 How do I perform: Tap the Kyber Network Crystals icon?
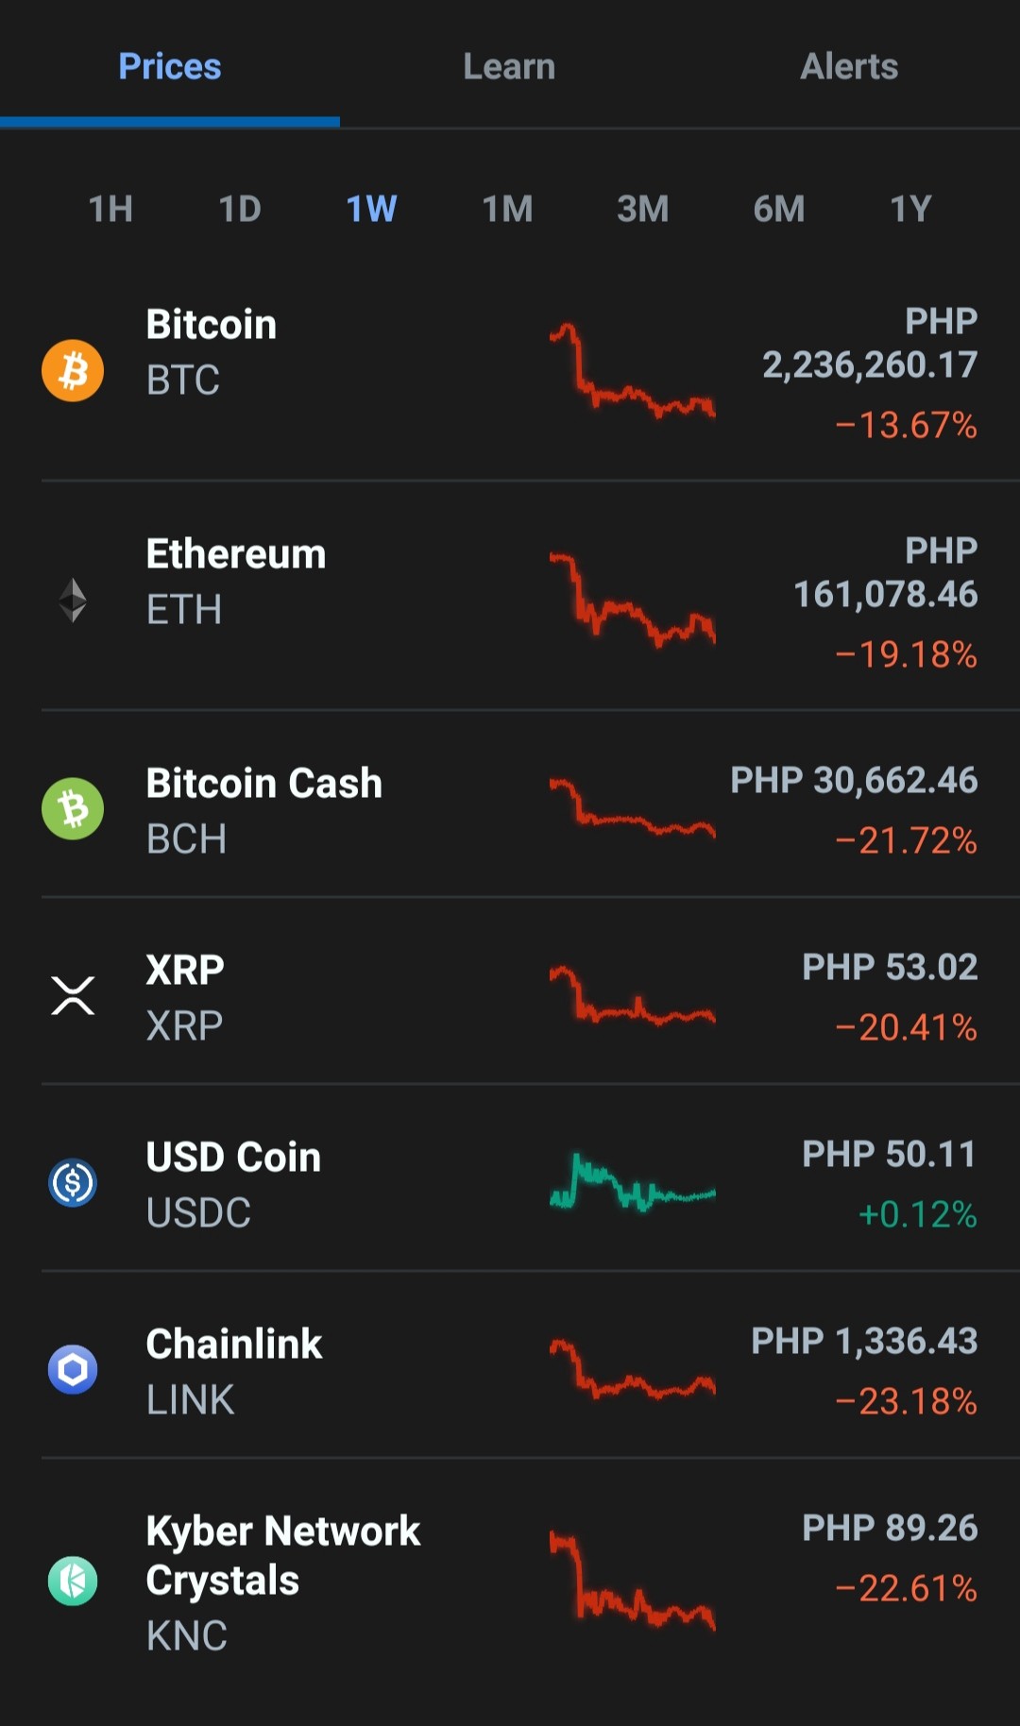pyautogui.click(x=73, y=1581)
